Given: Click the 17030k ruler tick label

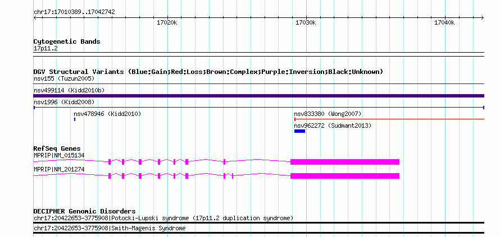Looking at the screenshot, I should (306, 22).
